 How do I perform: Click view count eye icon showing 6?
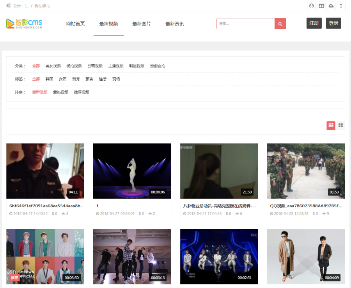click(237, 213)
